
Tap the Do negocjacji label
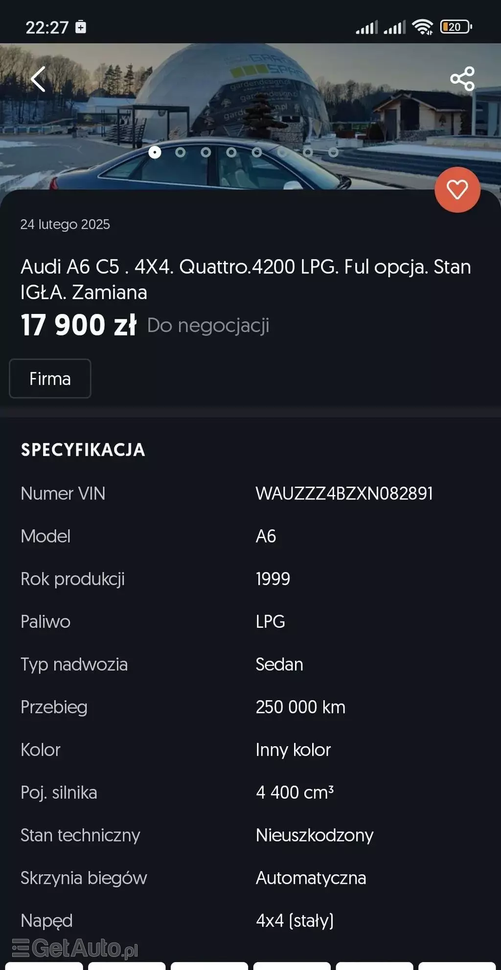pyautogui.click(x=208, y=326)
